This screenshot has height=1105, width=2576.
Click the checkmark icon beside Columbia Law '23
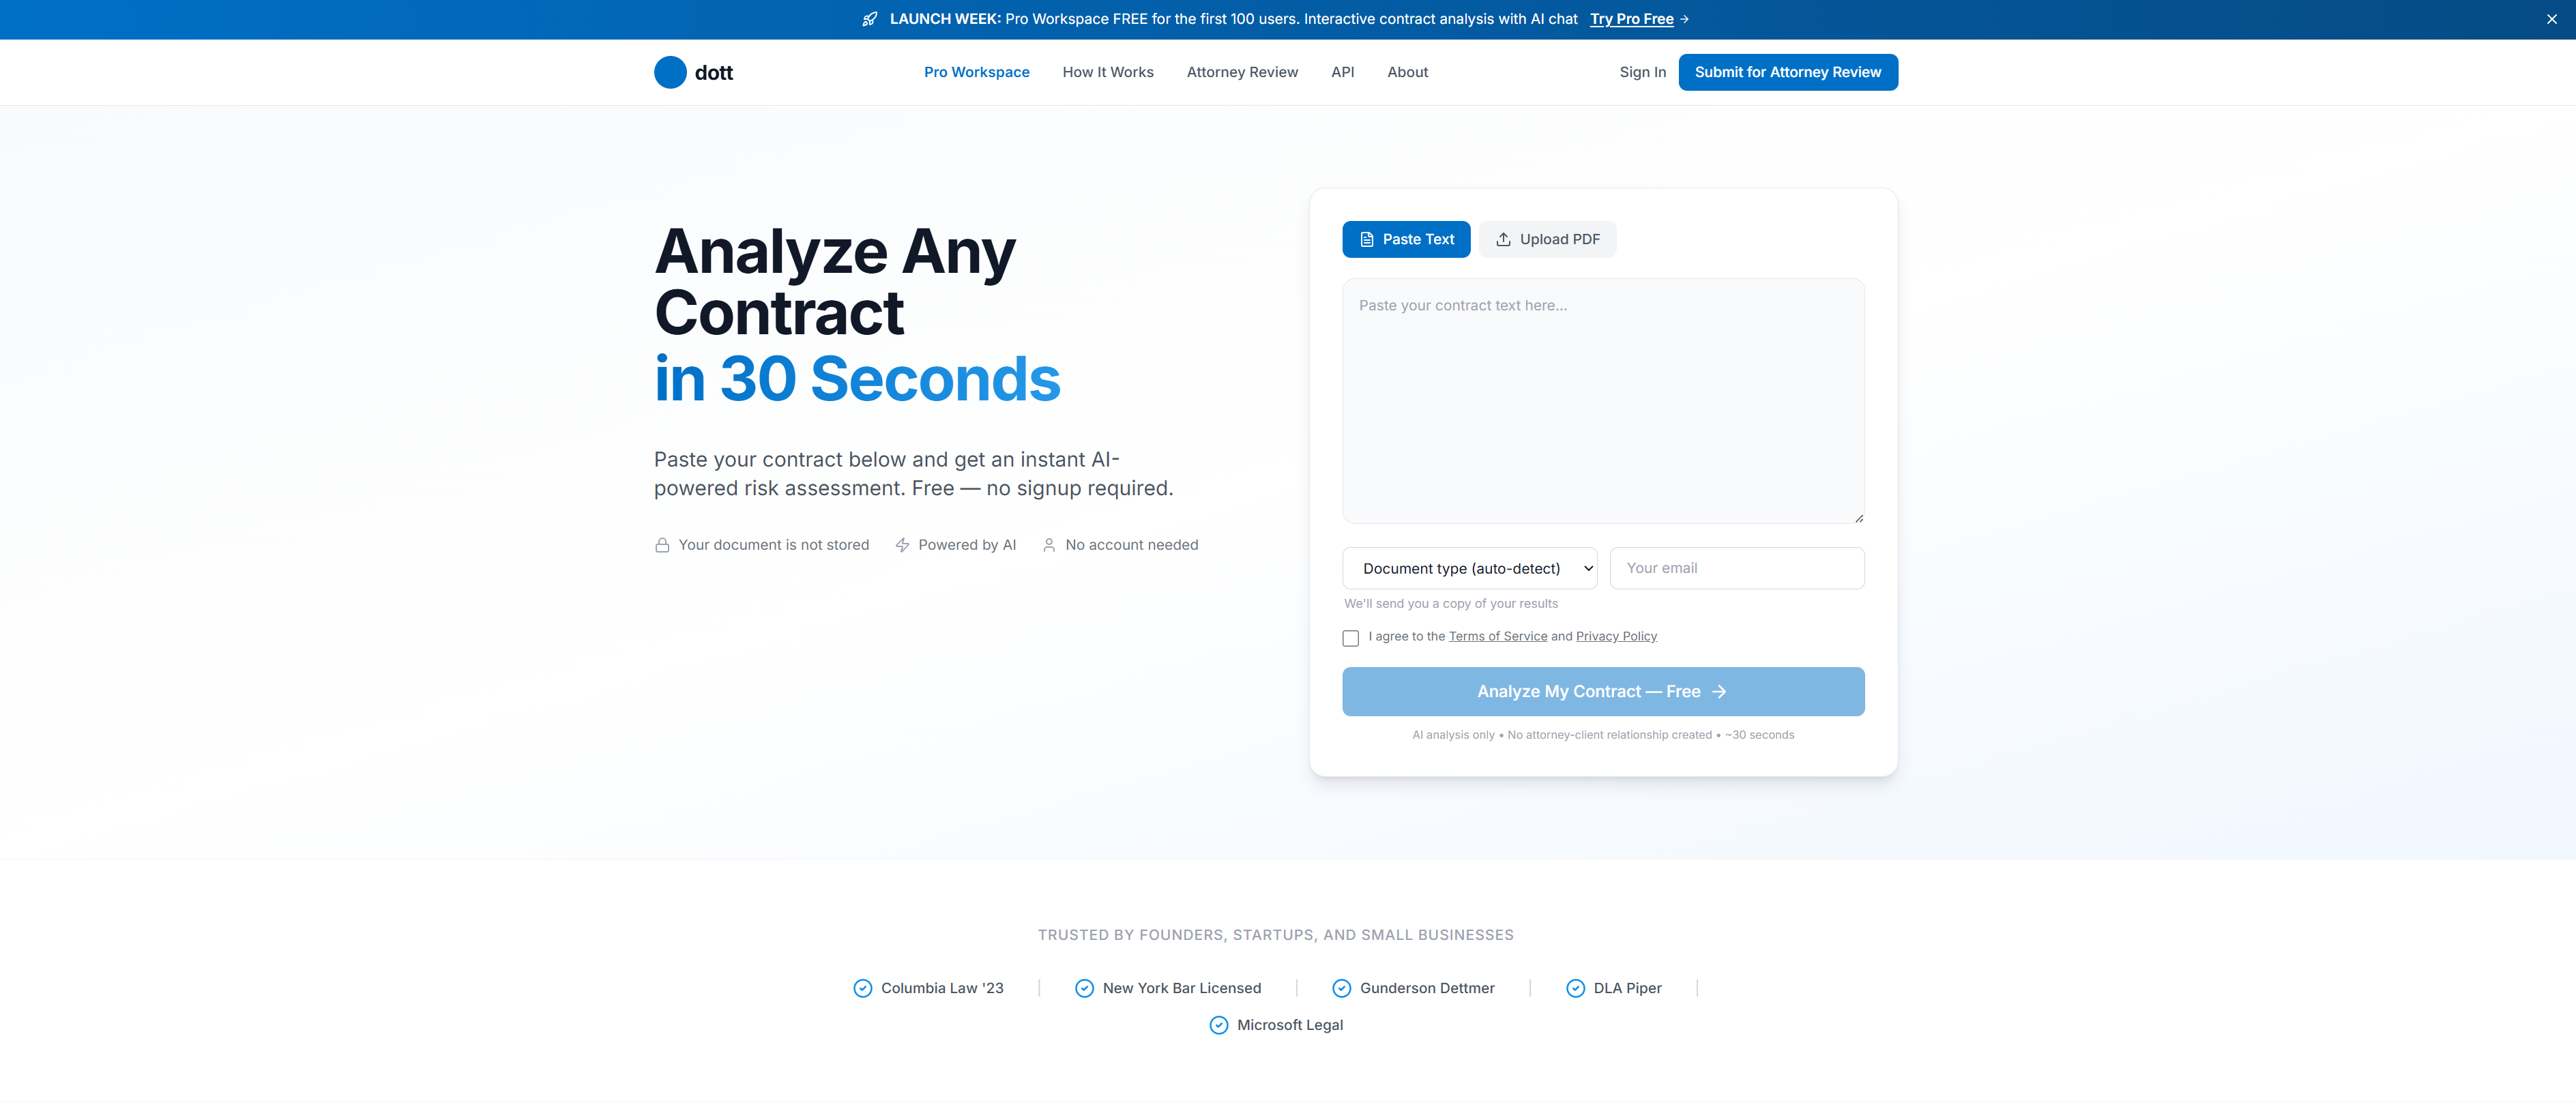coord(862,988)
